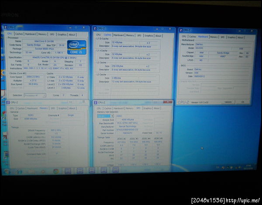The height and width of the screenshot is (205, 262).
Task: Click the Multiplier value 'x 27.0'
Action: (x=33, y=80)
